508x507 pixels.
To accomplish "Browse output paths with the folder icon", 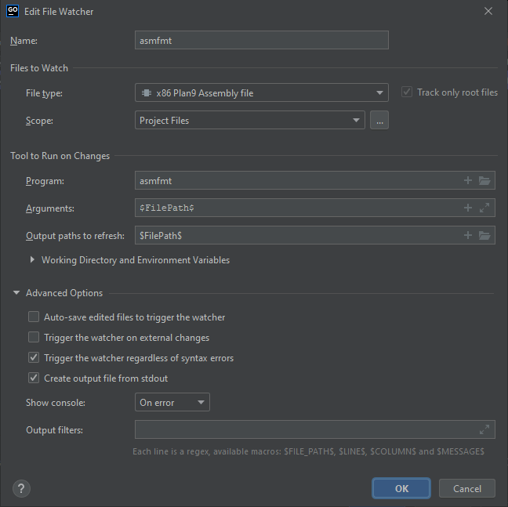I will (x=484, y=235).
